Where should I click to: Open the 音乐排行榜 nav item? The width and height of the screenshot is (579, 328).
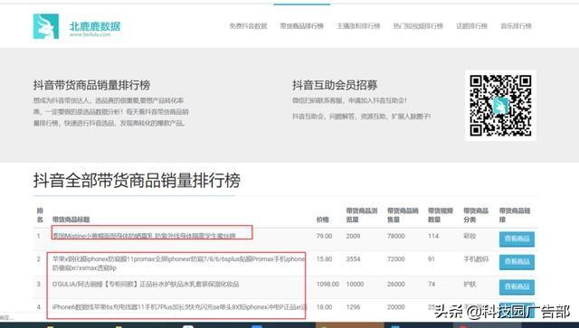pos(516,26)
